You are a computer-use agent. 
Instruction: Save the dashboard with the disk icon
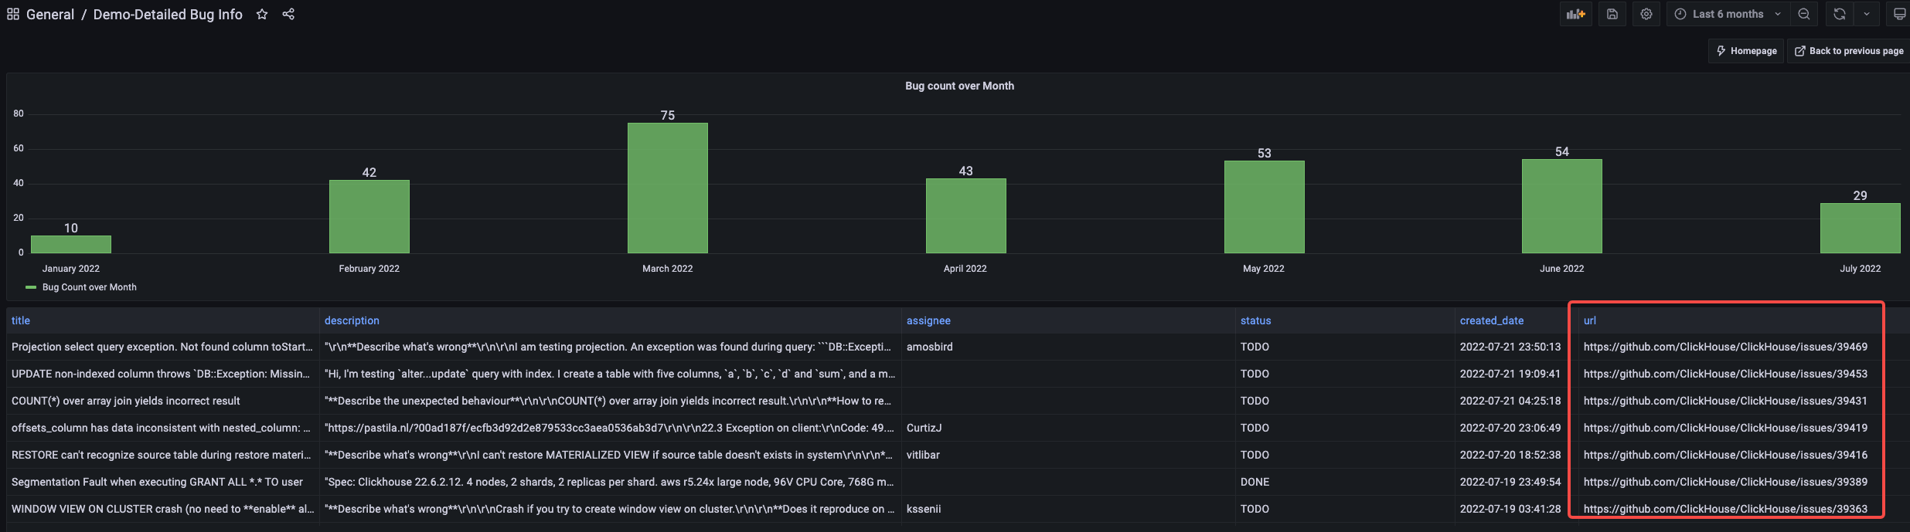click(1612, 14)
